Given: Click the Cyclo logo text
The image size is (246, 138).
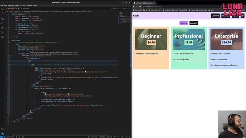Looking at the screenshot, I should point(136,16).
